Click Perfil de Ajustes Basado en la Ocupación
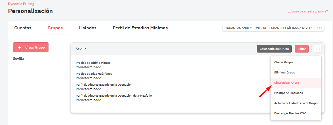This screenshot has height=125, width=333. click(x=104, y=85)
